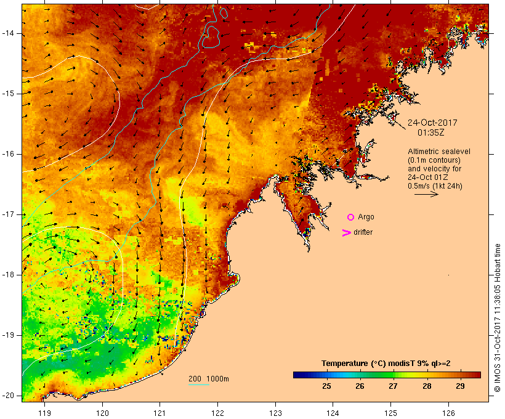Click the longitude axis label '122'
Screen dimensions: 505x419
point(217,413)
